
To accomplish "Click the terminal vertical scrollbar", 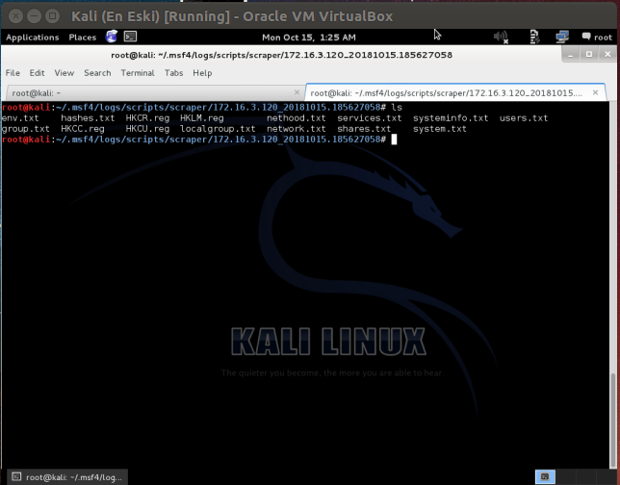I will point(613,420).
